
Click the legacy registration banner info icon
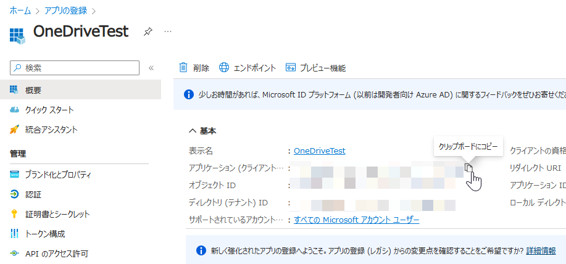pos(201,250)
